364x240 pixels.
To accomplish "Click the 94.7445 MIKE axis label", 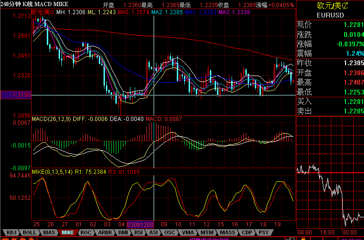I will tap(20, 176).
